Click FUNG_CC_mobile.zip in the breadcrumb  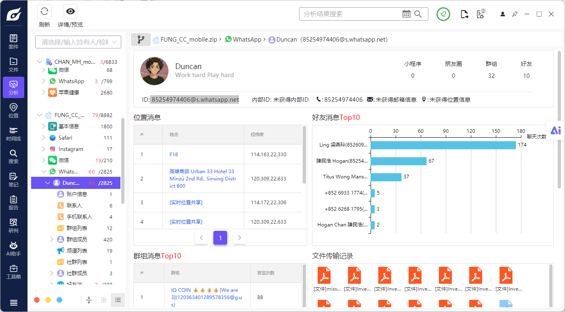pos(189,40)
